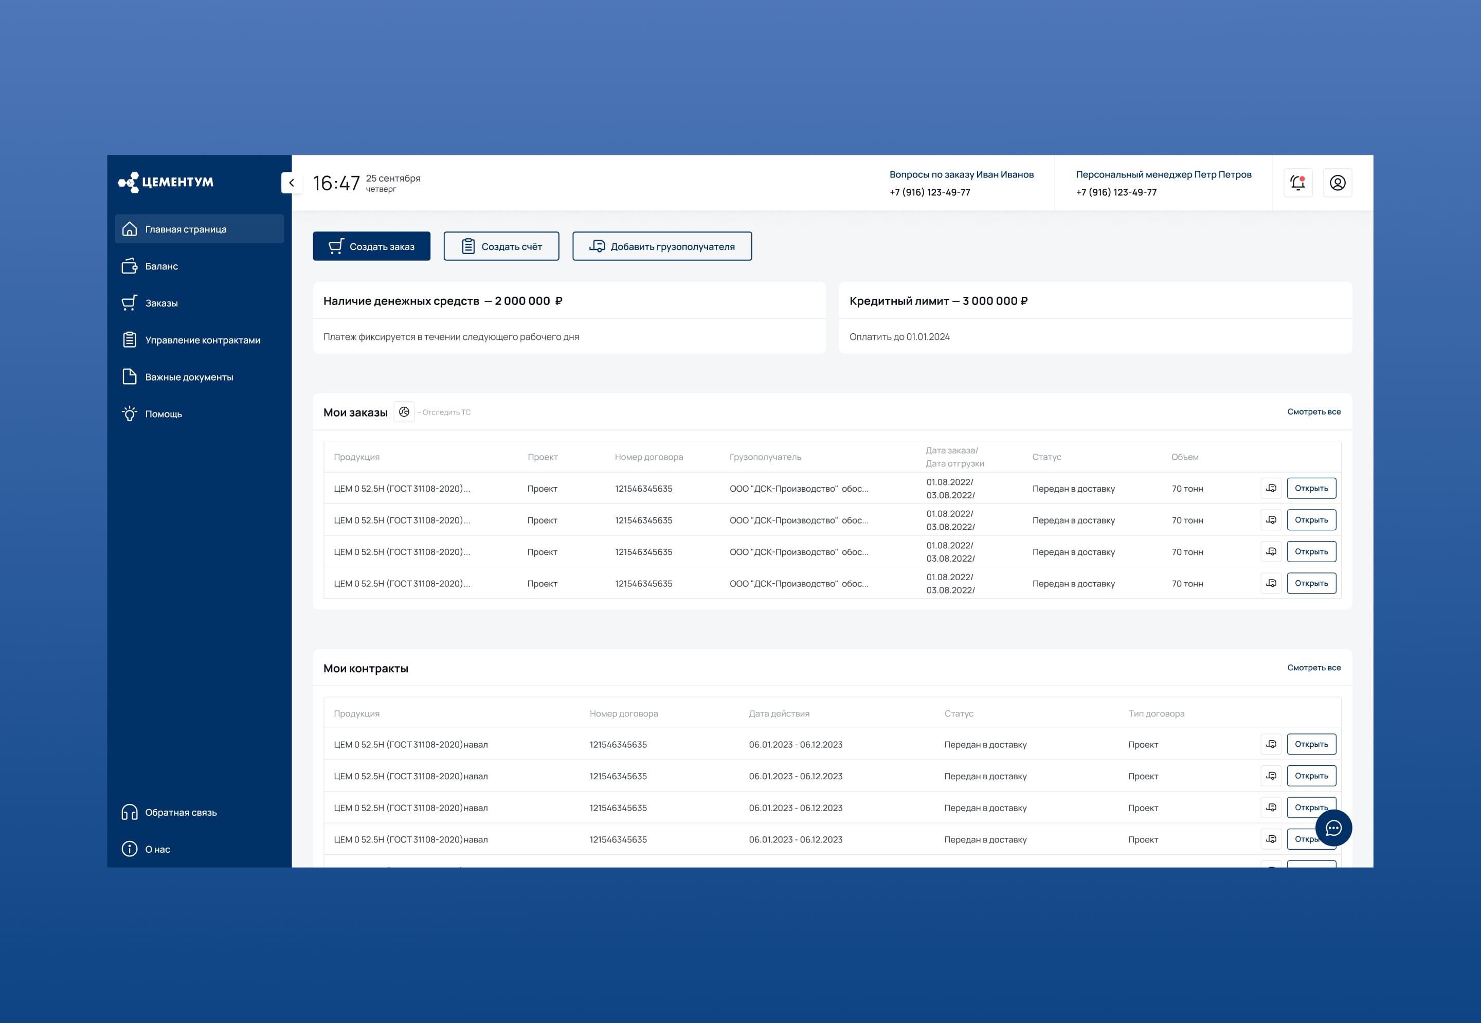Click Открыть in first order row

pos(1311,489)
